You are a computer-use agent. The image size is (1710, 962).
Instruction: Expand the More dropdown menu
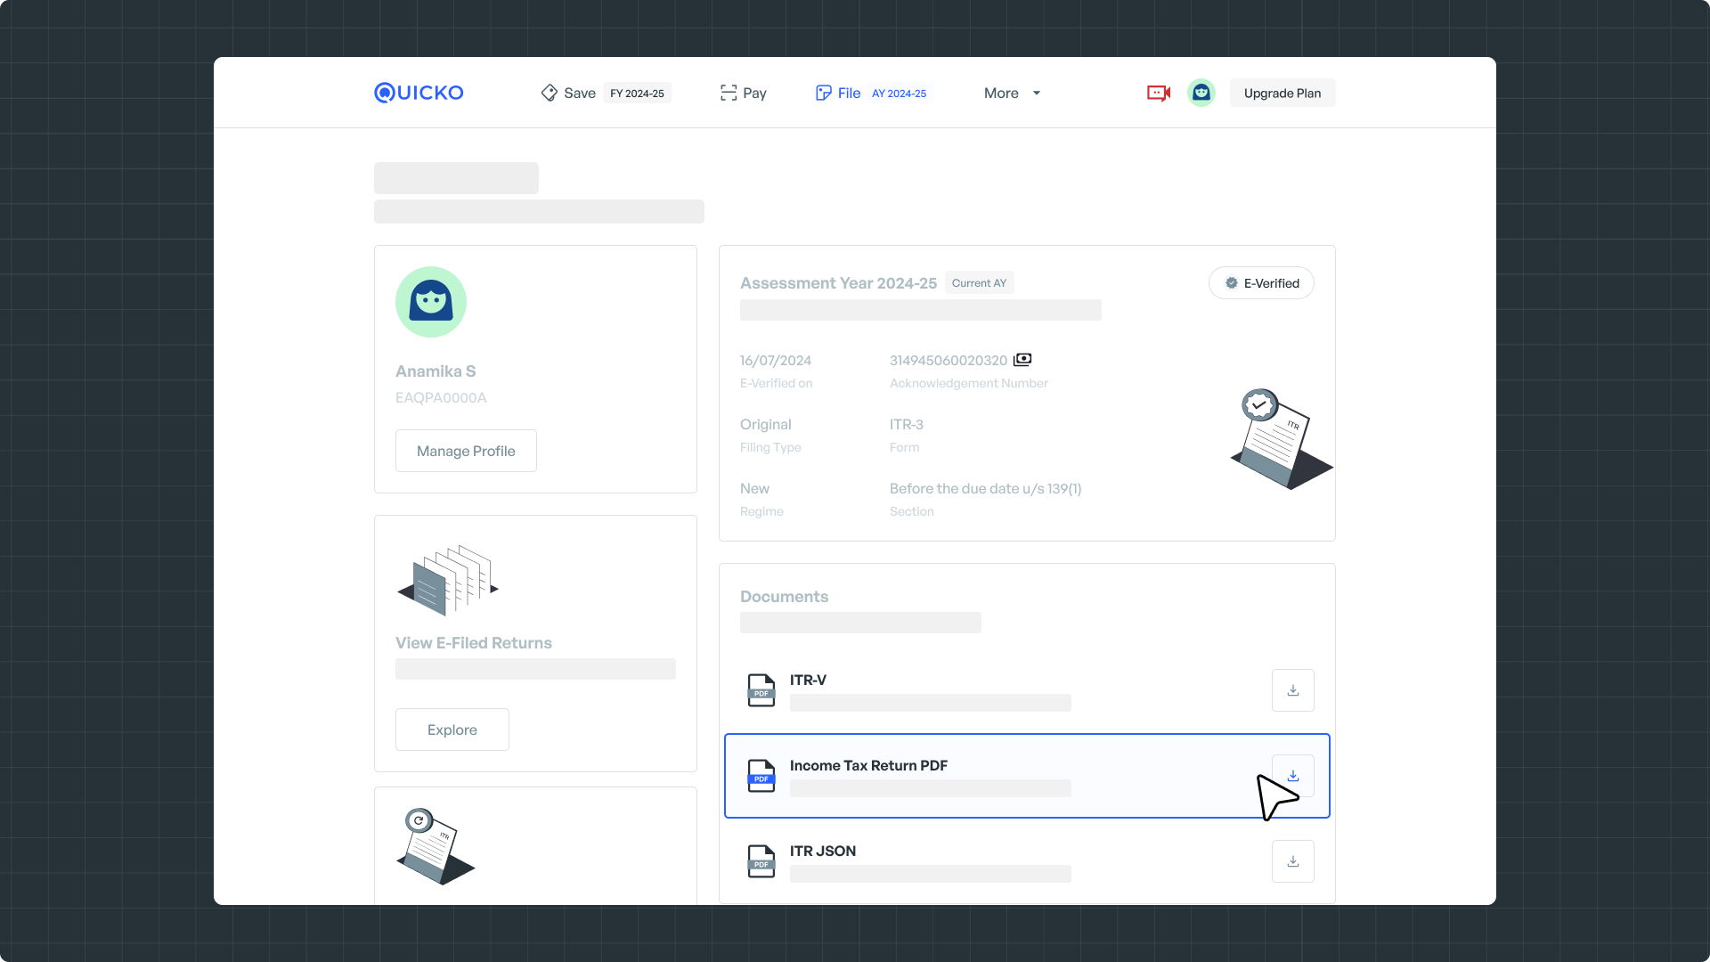[x=1012, y=93]
